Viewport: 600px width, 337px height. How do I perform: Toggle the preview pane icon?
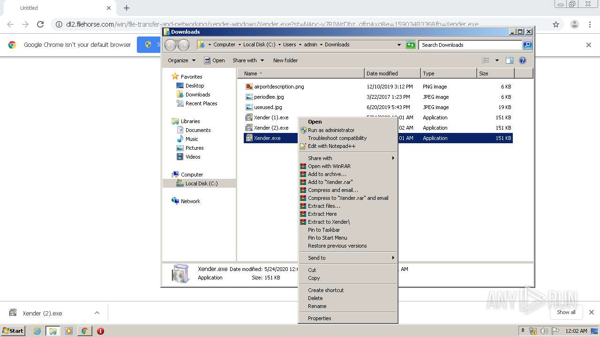pyautogui.click(x=510, y=60)
